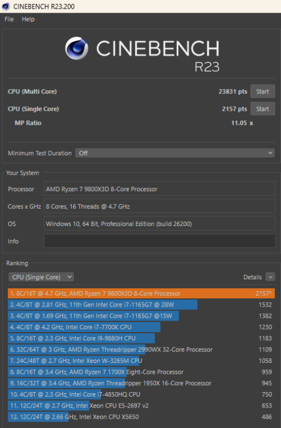Click the 23831 pts multi core score

pos(233,91)
